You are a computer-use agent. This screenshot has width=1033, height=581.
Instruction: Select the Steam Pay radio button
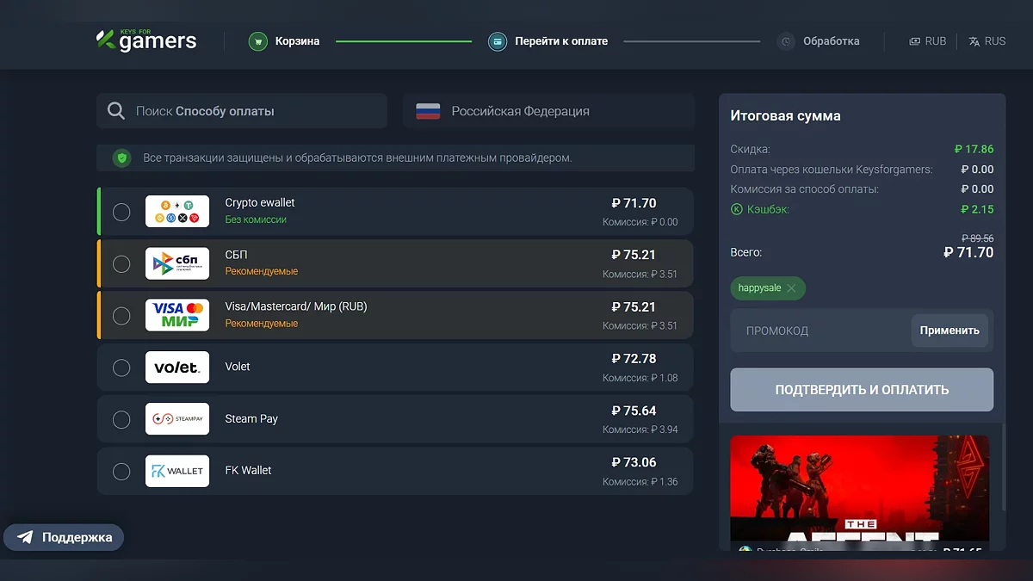click(x=121, y=419)
